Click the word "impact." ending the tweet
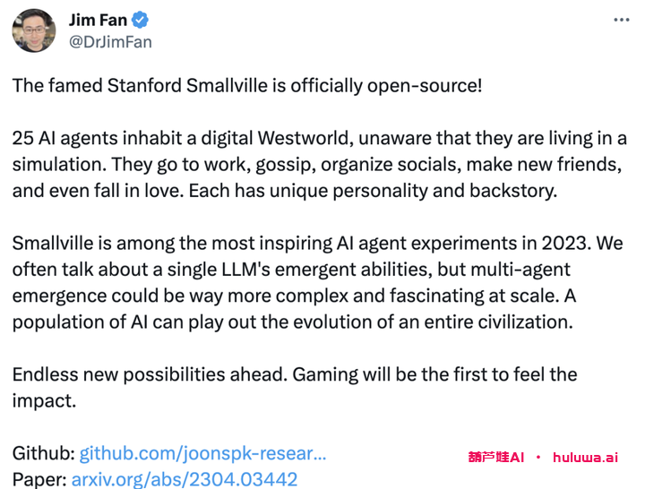 click(44, 400)
